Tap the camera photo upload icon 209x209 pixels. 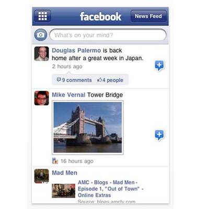click(x=41, y=35)
